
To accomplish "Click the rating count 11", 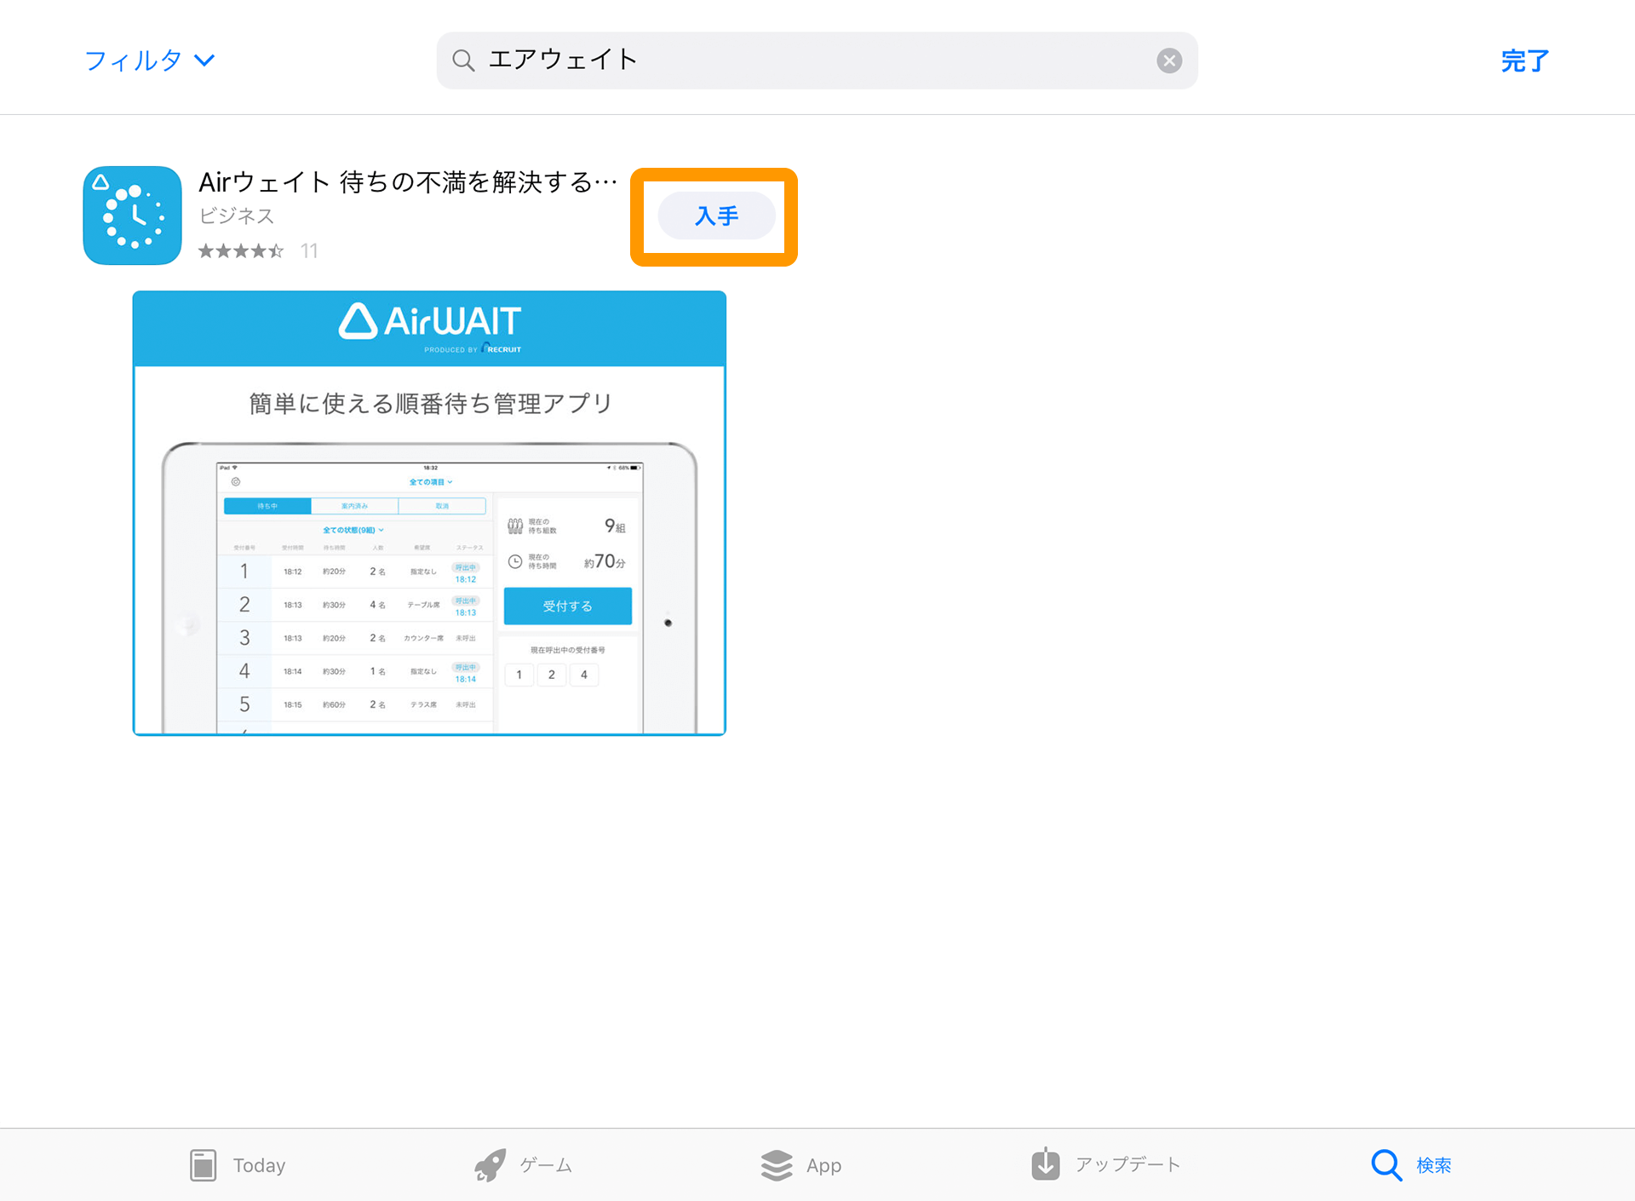I will point(309,251).
